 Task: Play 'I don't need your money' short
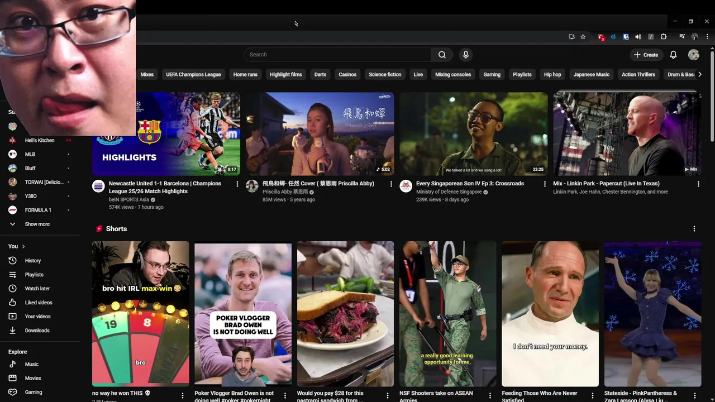click(550, 314)
